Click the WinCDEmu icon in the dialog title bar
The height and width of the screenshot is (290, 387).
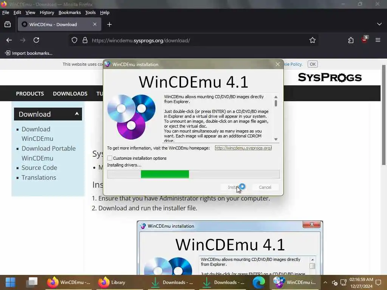point(107,64)
